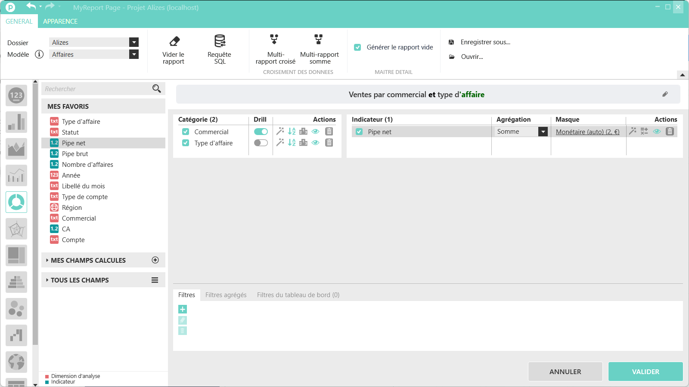Viewport: 689px width, 387px height.
Task: Select Multi-rapport croisé icon
Action: click(x=274, y=40)
